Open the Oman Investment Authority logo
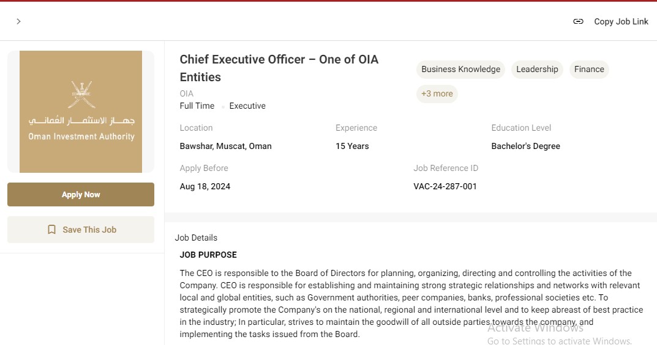657x345 pixels. (81, 112)
